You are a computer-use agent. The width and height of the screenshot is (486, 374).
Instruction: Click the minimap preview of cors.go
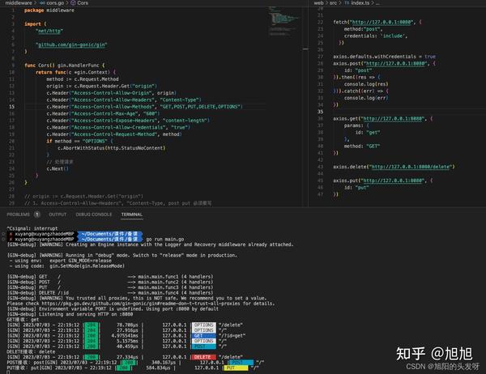coord(283,20)
